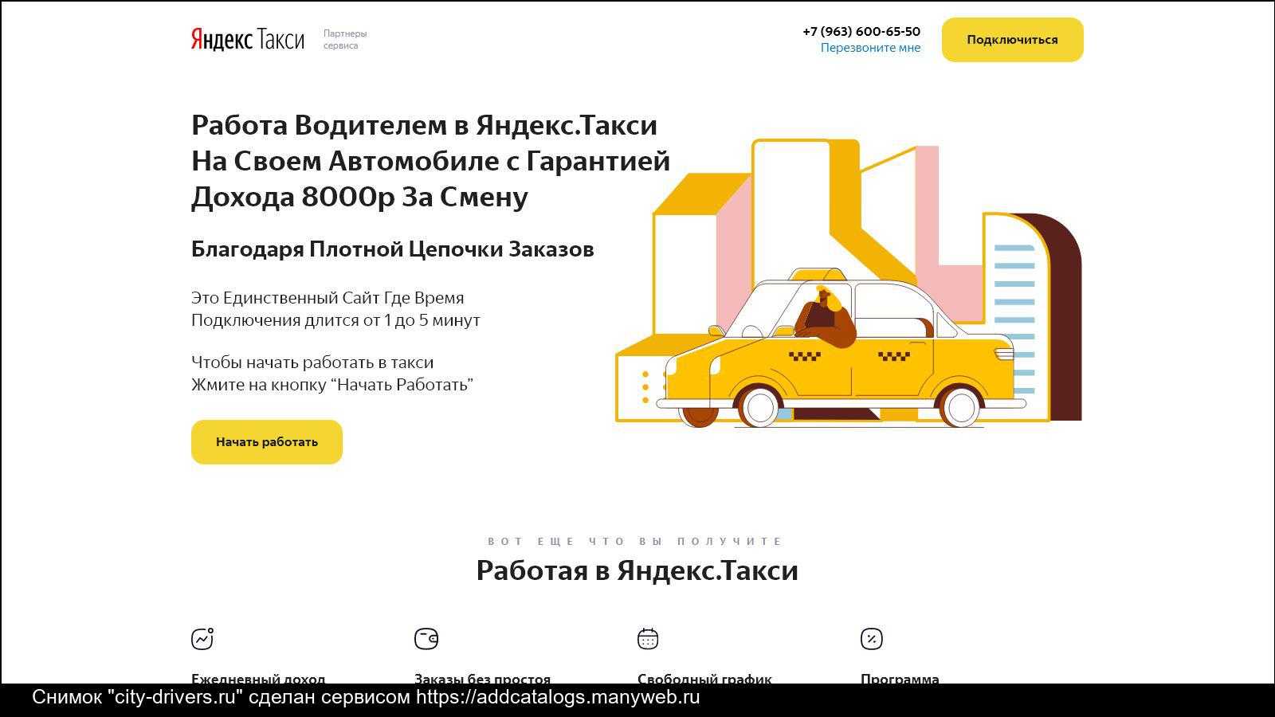
Task: Open the Перезвоните мне link
Action: coord(870,48)
